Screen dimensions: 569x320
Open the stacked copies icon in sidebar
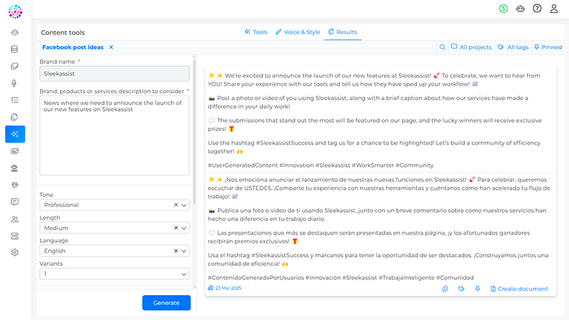pos(15,66)
